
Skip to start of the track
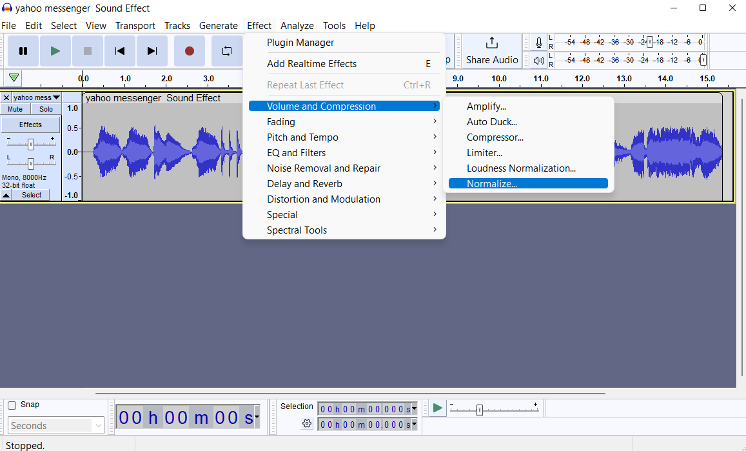coord(120,51)
